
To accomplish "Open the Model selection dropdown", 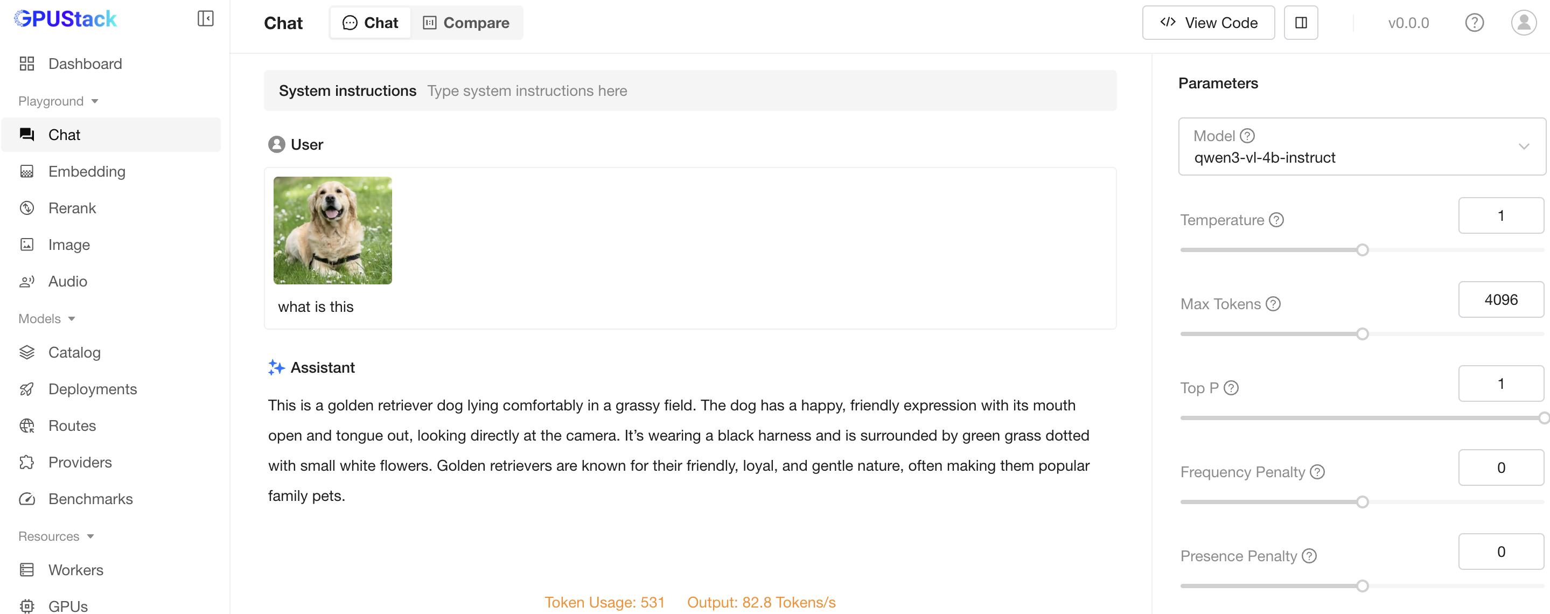I will (1361, 147).
